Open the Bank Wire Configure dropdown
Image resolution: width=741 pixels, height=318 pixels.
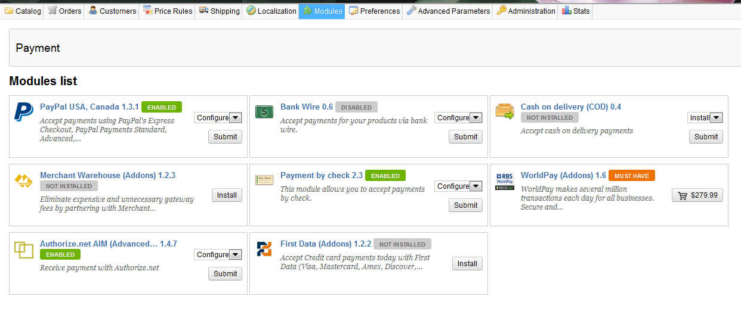point(458,118)
